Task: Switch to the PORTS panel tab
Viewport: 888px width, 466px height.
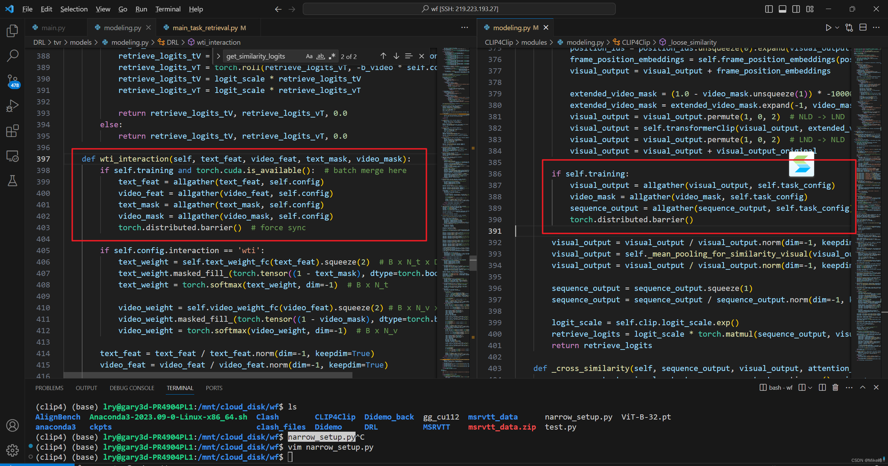Action: tap(214, 388)
